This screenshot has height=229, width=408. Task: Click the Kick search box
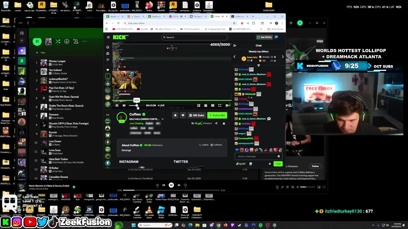(x=194, y=37)
